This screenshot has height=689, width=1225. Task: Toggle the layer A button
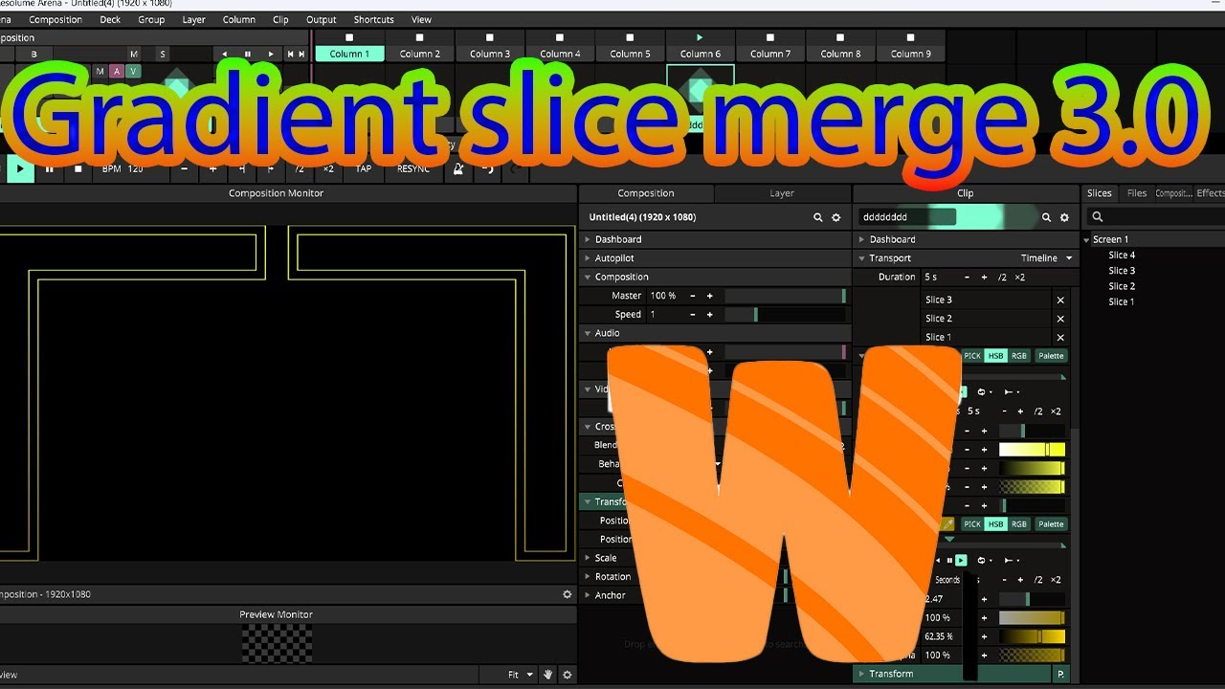click(x=117, y=71)
